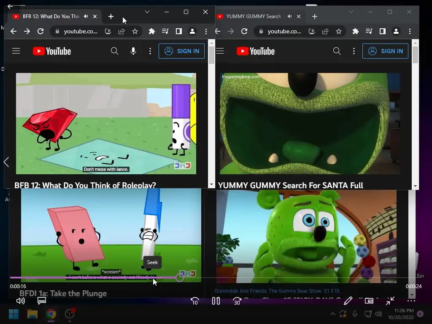Skip forward 30 seconds
This screenshot has width=432, height=324.
click(x=237, y=301)
